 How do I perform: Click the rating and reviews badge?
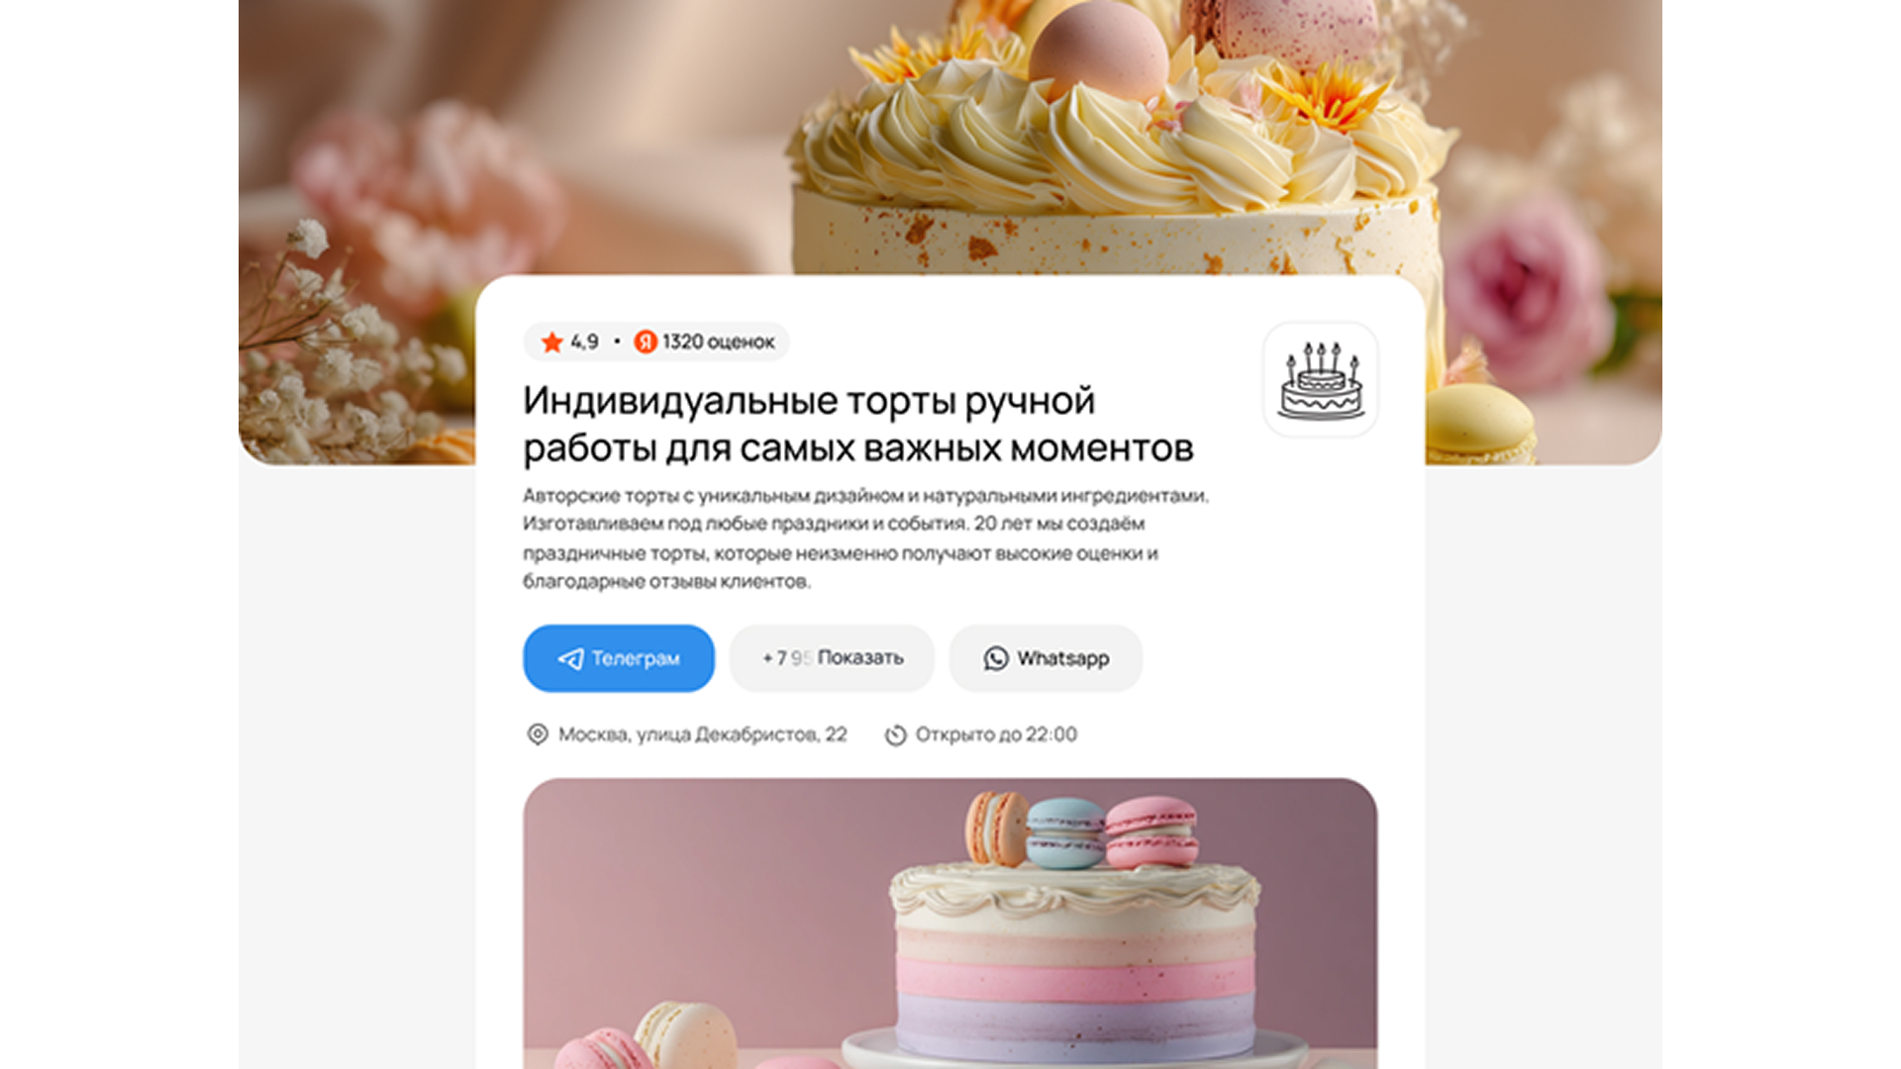pyautogui.click(x=656, y=341)
